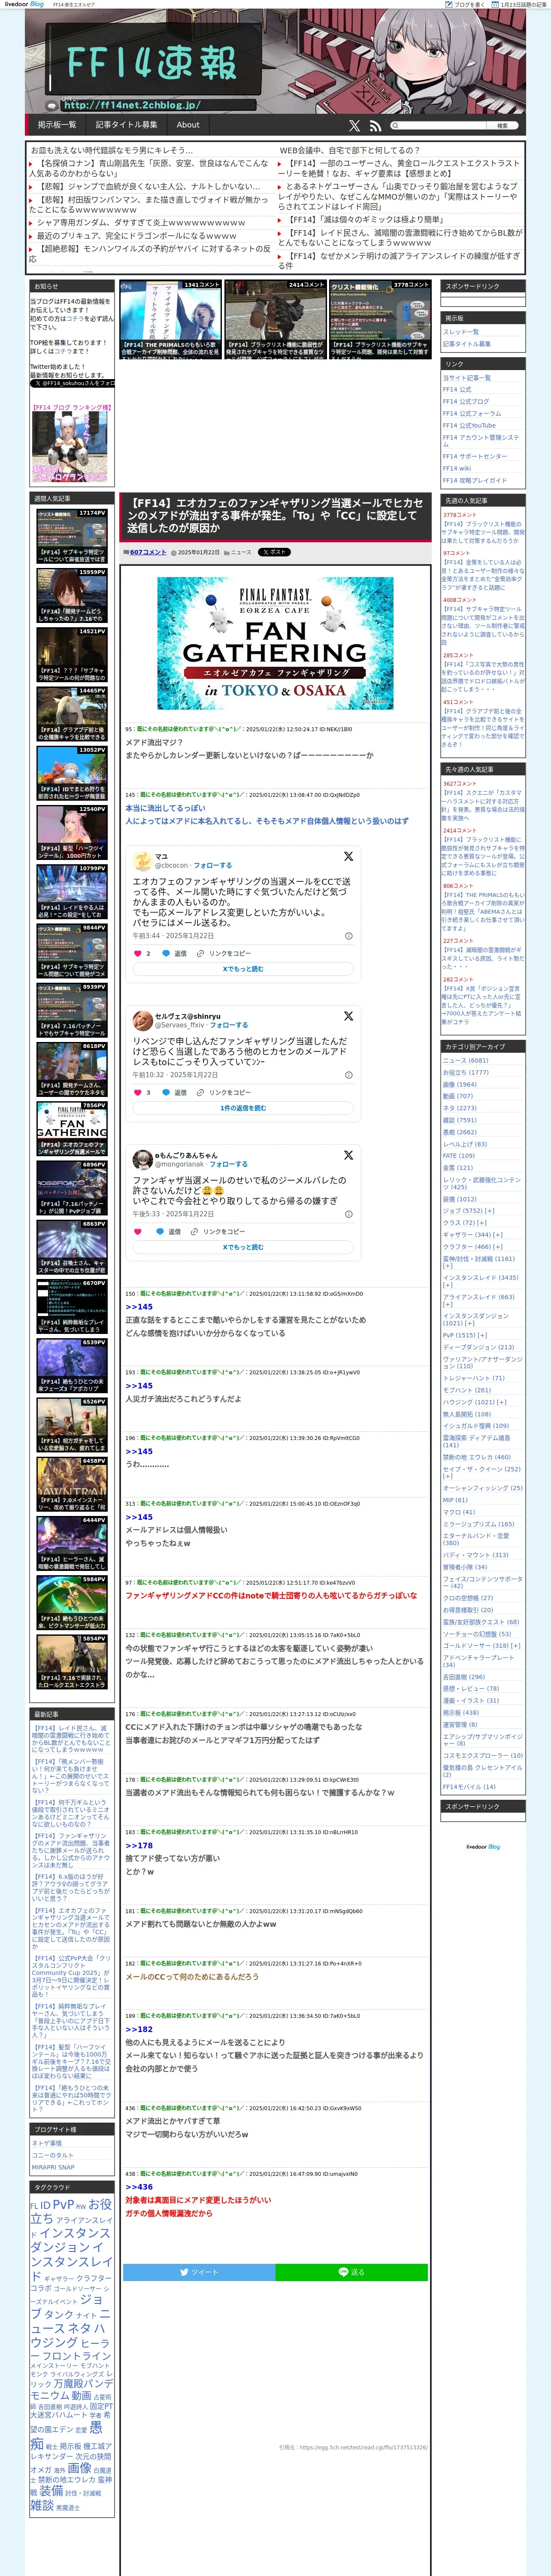Image resolution: width=551 pixels, height=2576 pixels.
Task: Expand the PvP (1515) [+] category
Action: coord(465,1335)
